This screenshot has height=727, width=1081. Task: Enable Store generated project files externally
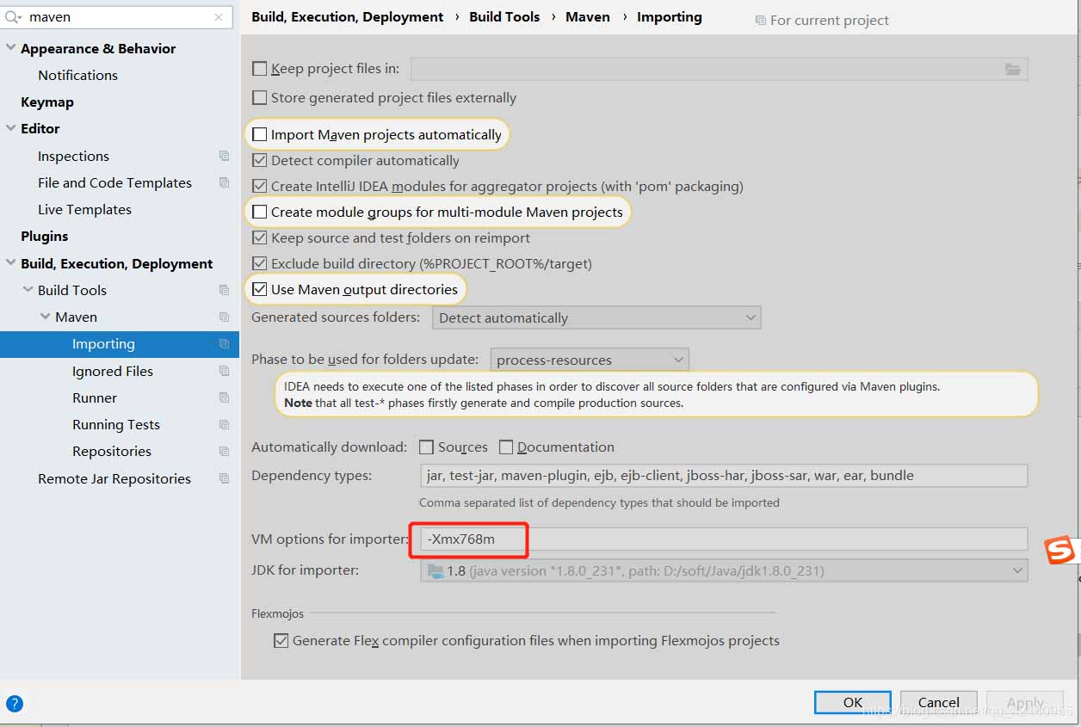(259, 98)
